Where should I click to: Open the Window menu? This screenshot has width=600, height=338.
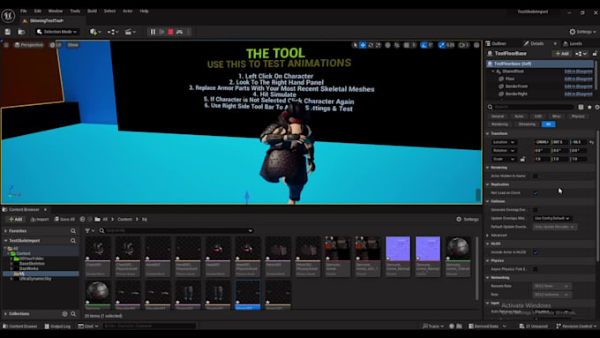[x=55, y=11]
